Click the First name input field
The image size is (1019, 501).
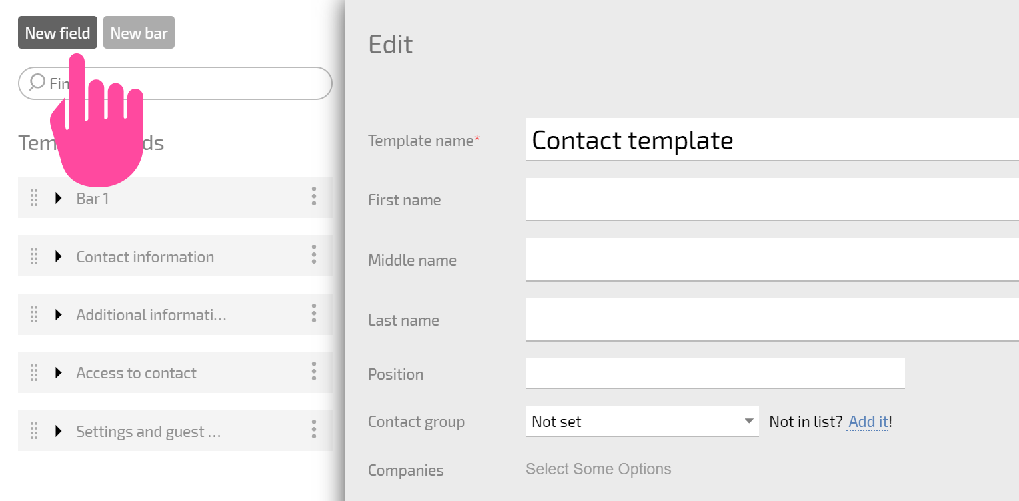[x=772, y=199]
